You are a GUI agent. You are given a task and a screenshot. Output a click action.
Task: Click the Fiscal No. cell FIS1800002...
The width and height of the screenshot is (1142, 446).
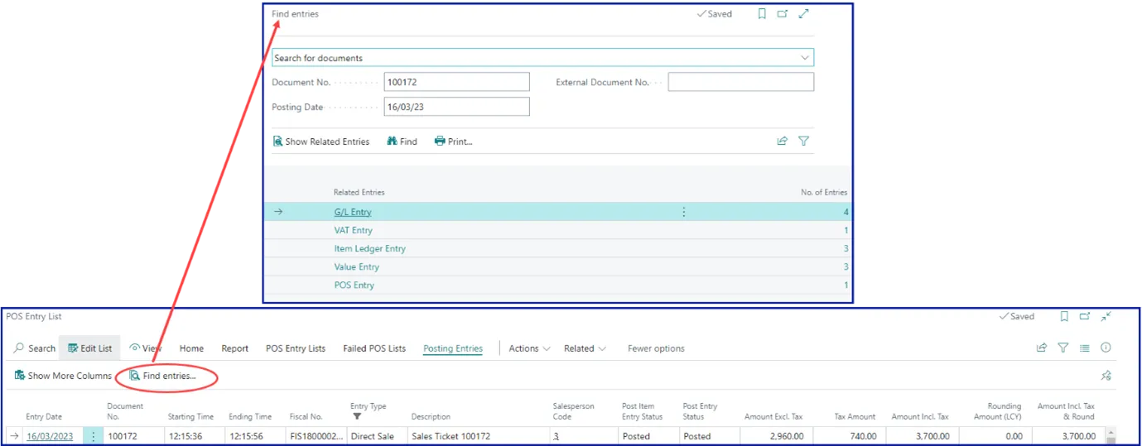pyautogui.click(x=316, y=436)
